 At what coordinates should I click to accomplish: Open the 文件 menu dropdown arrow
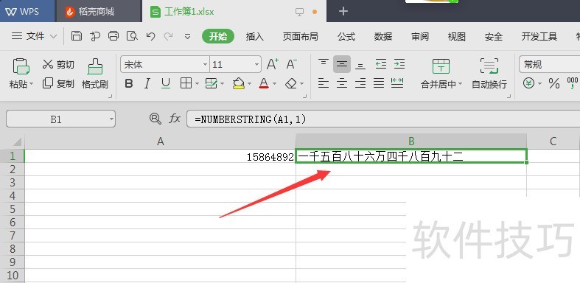(53, 36)
